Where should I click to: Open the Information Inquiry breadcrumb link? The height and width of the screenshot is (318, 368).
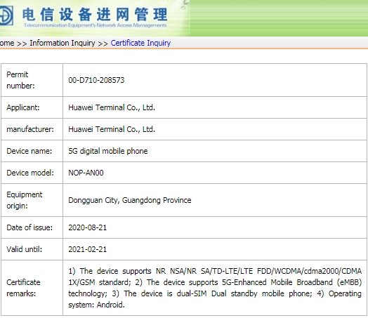tap(63, 43)
